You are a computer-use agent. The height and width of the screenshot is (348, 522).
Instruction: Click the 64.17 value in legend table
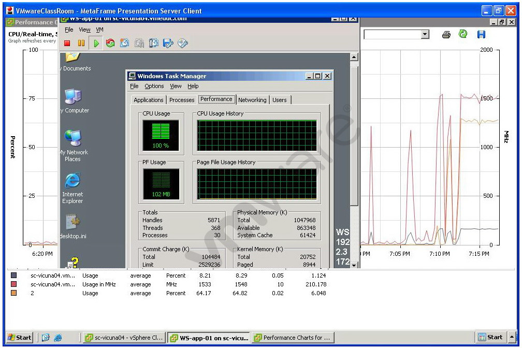tap(204, 294)
